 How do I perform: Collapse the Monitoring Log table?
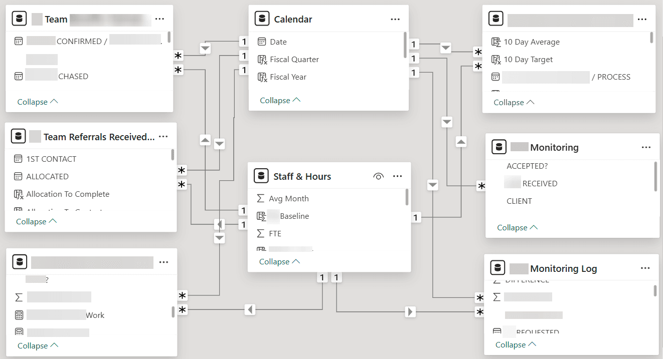[x=515, y=344]
